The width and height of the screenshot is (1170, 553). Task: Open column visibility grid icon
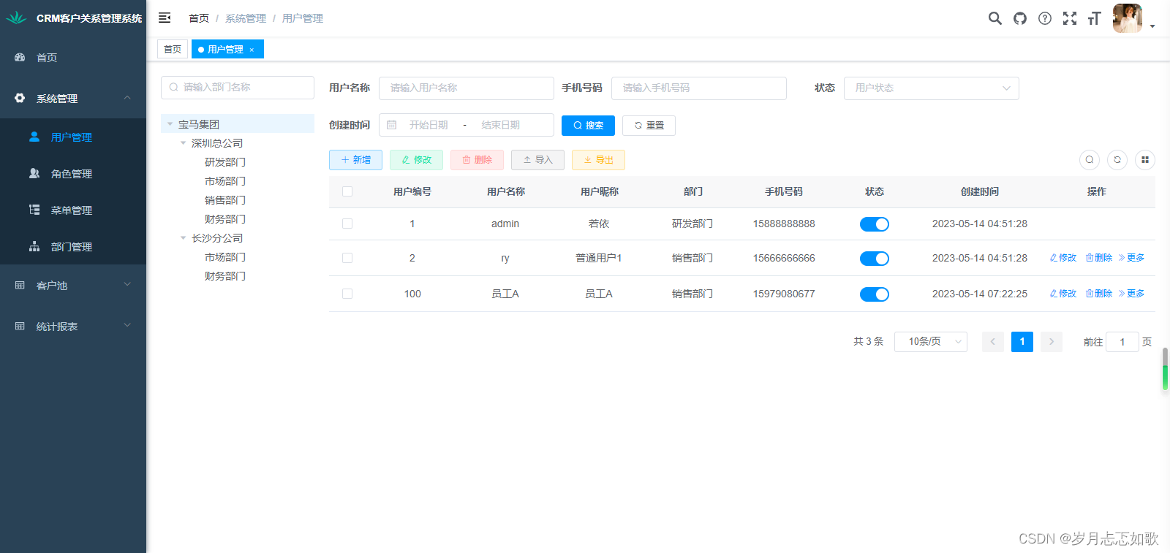click(x=1145, y=160)
